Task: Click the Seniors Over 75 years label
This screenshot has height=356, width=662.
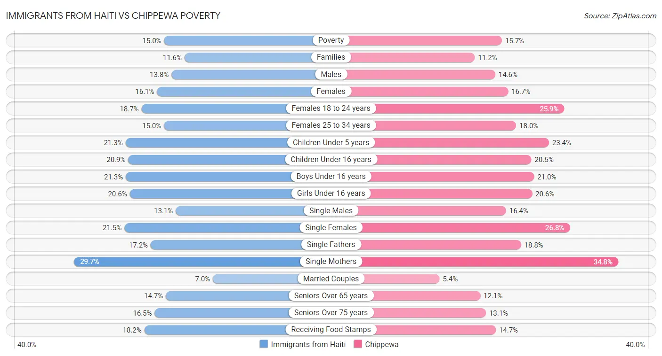Action: point(331,313)
